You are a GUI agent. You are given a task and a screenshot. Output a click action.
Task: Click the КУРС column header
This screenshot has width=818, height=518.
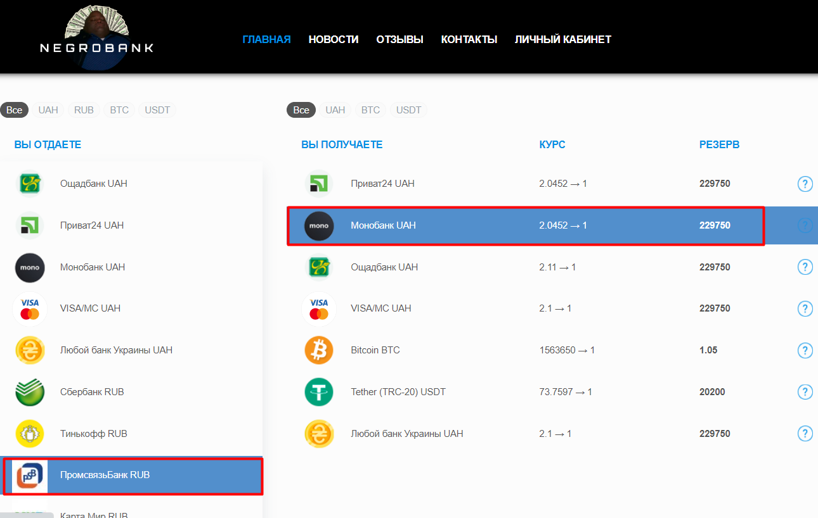[x=552, y=144]
